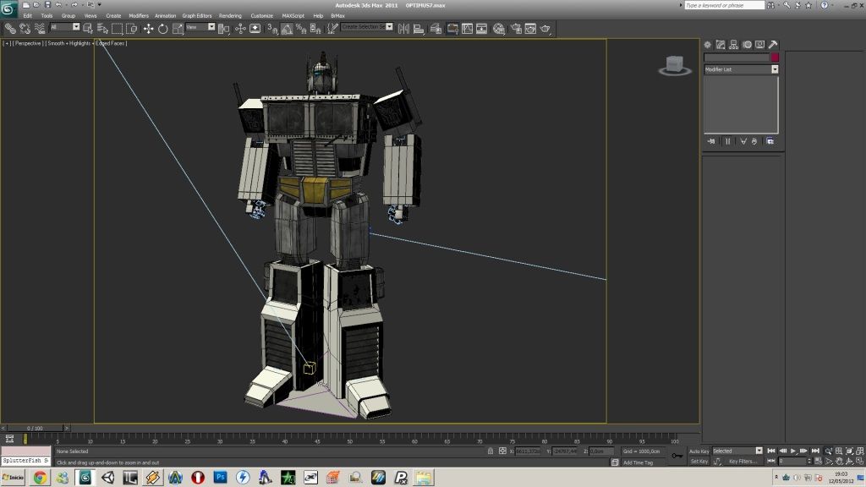Open the Modifiers menu

139,16
